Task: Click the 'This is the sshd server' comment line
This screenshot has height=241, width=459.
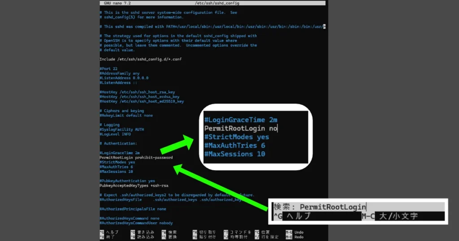Action: (x=169, y=13)
